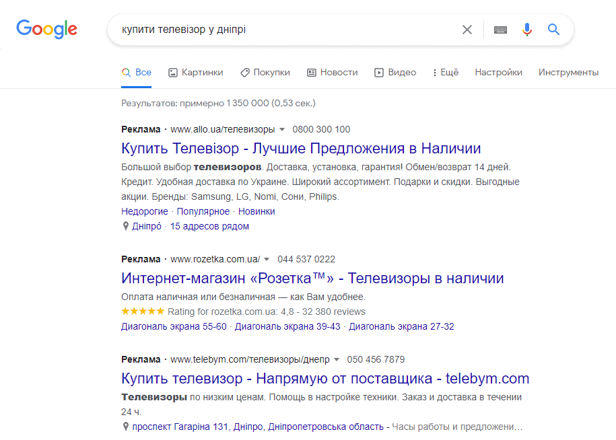Submit search with blue magnifier icon
The height and width of the screenshot is (440, 616).
click(553, 30)
